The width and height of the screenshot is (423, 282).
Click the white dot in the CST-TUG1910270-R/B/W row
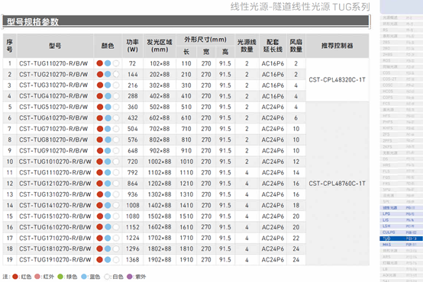[x=116, y=260]
